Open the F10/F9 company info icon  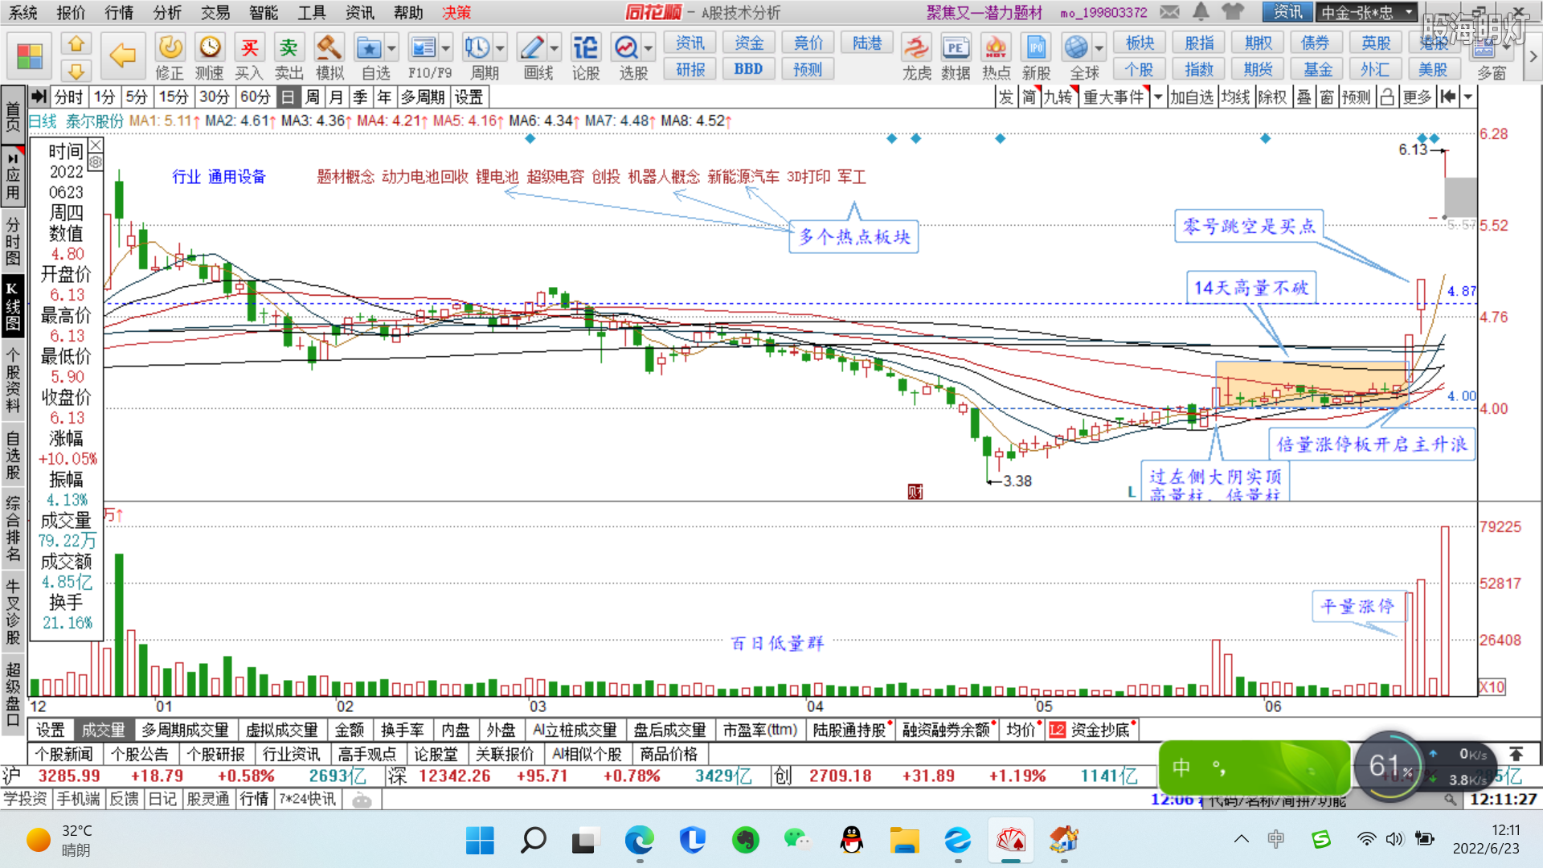423,49
